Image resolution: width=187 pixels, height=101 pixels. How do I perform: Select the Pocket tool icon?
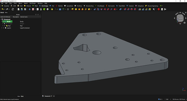95,9
